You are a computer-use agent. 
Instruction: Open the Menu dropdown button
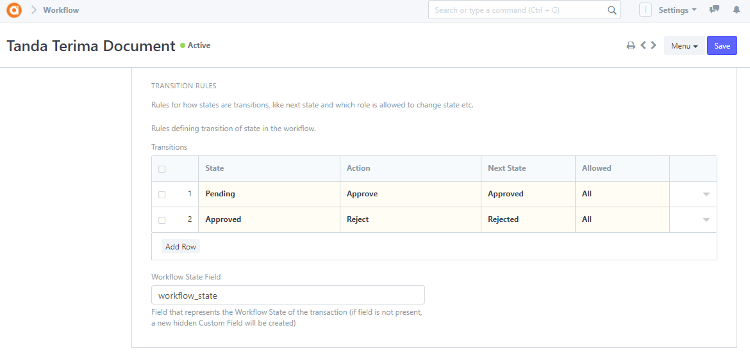click(685, 46)
